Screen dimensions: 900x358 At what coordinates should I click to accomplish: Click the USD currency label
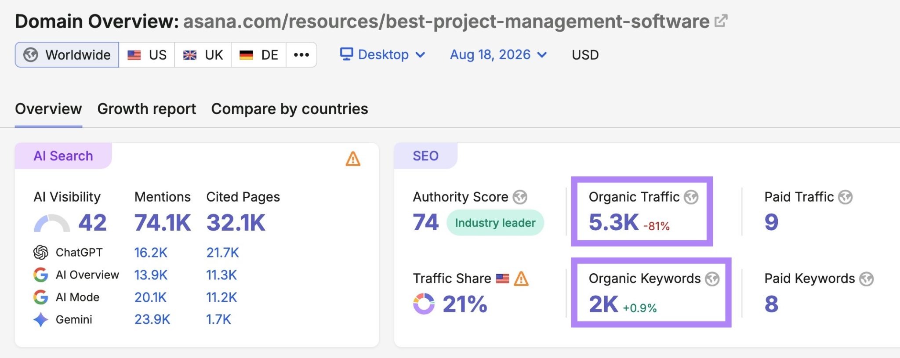pos(585,55)
